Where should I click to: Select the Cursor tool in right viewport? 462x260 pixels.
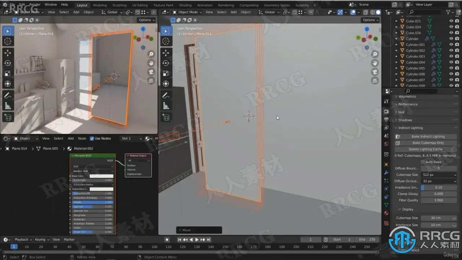pos(166,42)
